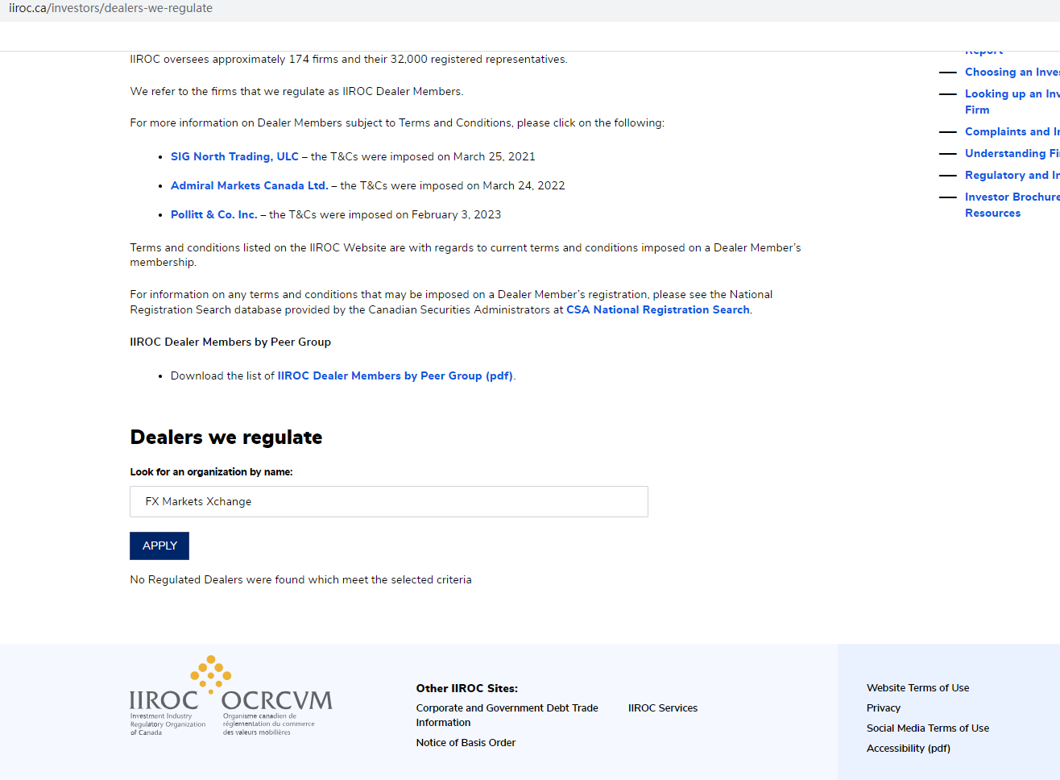Select the 'Dealers we regulate' heading

(226, 438)
